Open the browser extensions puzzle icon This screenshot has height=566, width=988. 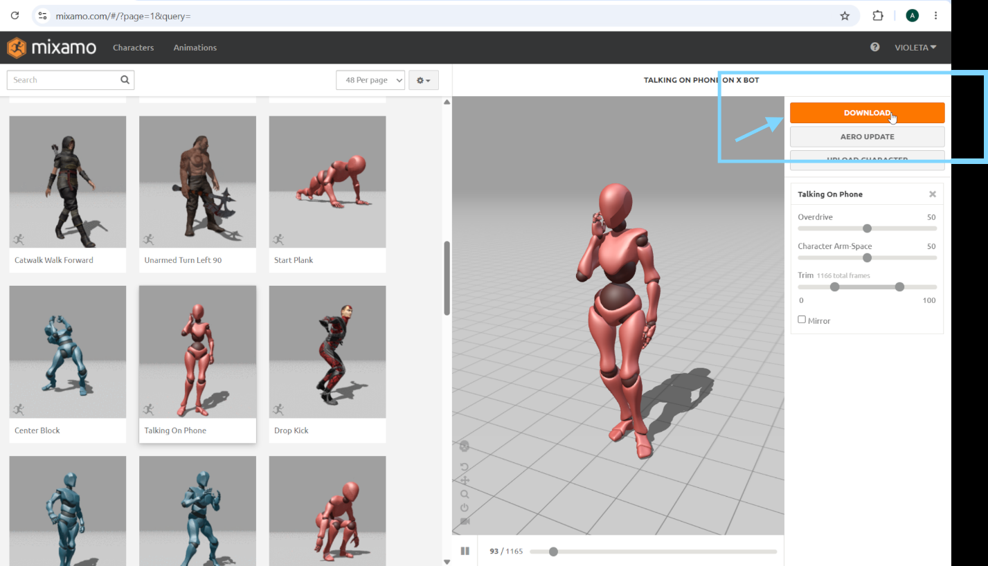click(x=878, y=15)
